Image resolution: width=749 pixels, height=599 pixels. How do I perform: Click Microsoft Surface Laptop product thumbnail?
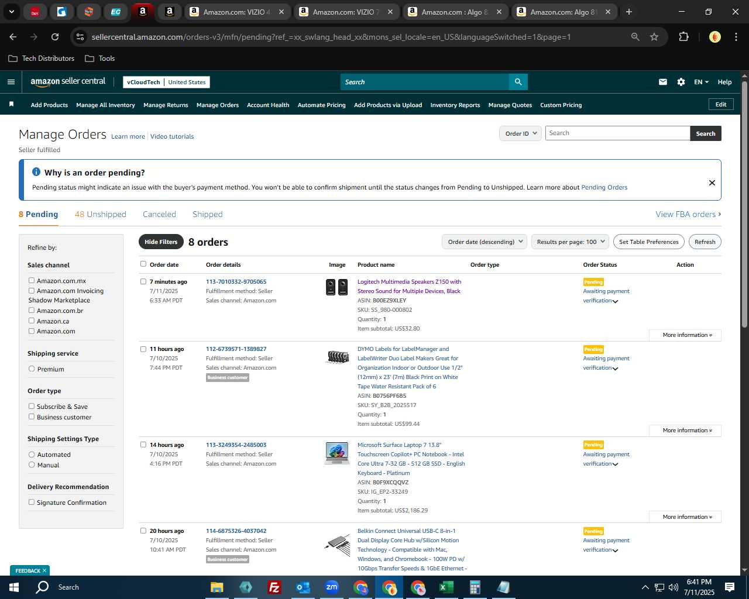(336, 453)
